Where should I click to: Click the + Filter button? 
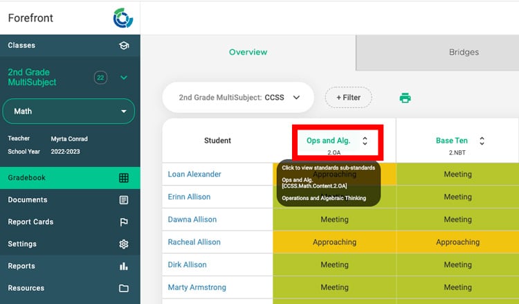349,98
